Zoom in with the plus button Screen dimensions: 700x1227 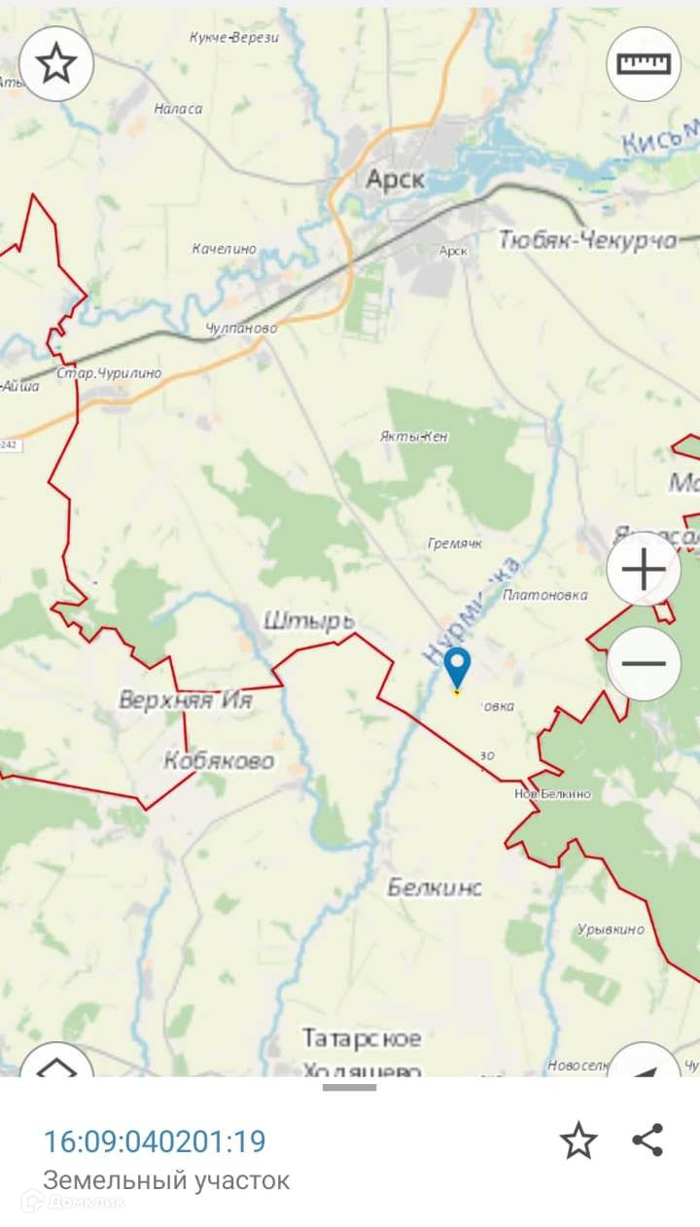pyautogui.click(x=644, y=569)
